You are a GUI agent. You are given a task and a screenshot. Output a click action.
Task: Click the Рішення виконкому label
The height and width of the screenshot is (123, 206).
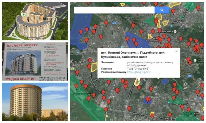point(114,72)
